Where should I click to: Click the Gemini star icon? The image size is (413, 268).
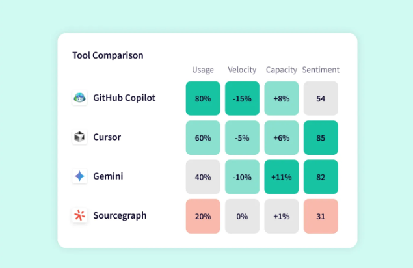coord(79,176)
